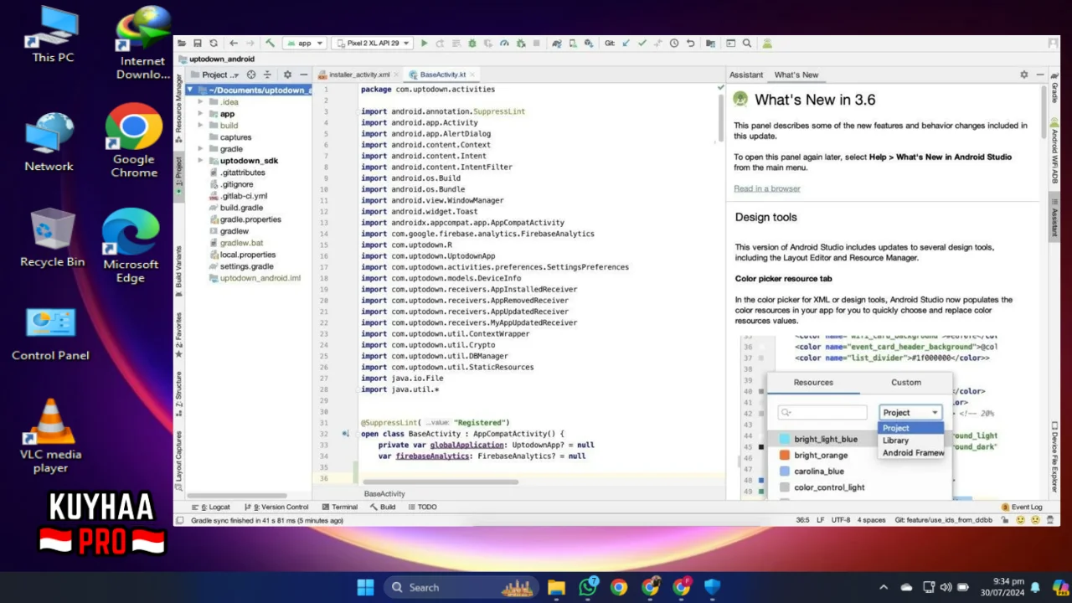Click the editor vertical scrollbar
The image size is (1072, 603).
(720, 117)
